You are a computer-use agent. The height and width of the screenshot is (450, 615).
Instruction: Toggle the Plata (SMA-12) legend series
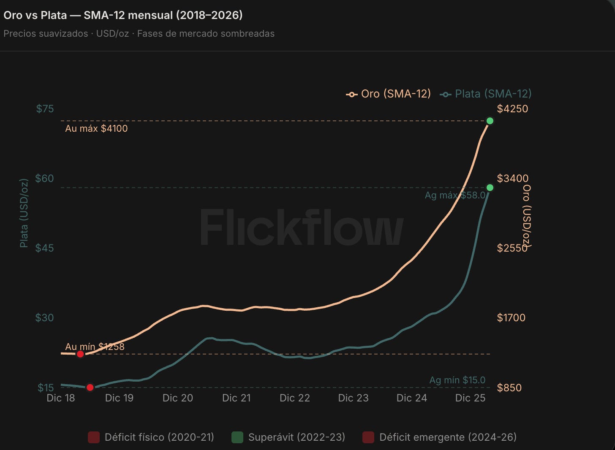(485, 94)
